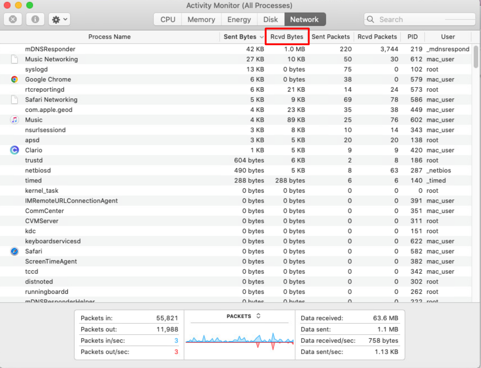Viewport: 481px width, 368px height.
Task: Select the CommCenter process
Action: pyautogui.click(x=236, y=211)
